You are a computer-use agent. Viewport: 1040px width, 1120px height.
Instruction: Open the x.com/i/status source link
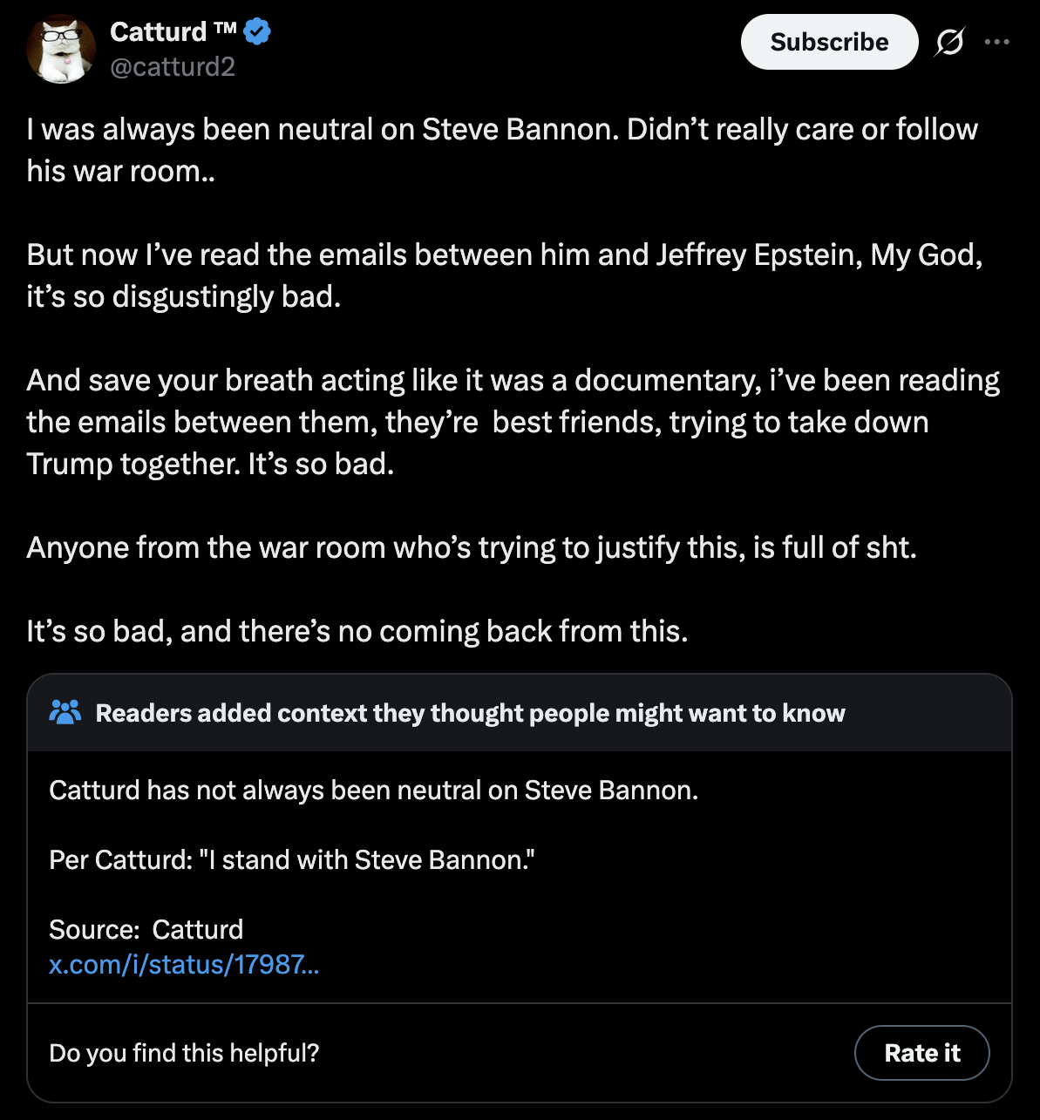pyautogui.click(x=184, y=965)
